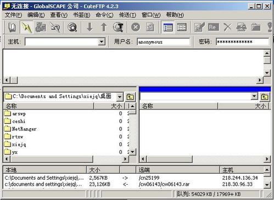Click the local pane horizontal scrollbar
The image size is (274, 200).
66,159
